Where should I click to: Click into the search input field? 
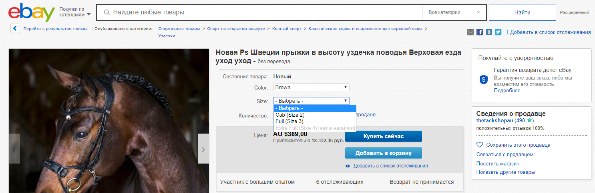click(260, 12)
